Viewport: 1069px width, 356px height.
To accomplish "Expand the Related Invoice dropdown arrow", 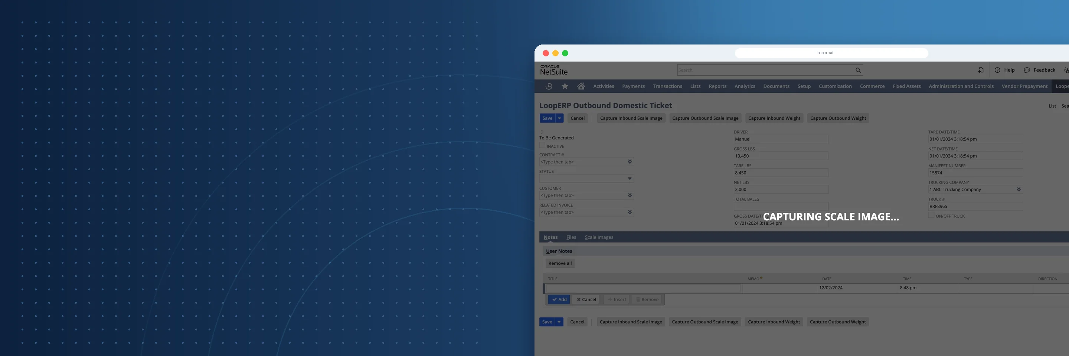I will click(630, 212).
